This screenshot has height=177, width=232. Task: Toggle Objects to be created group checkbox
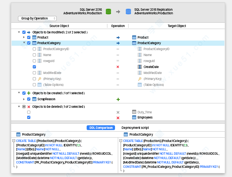pyautogui.click(x=24, y=93)
